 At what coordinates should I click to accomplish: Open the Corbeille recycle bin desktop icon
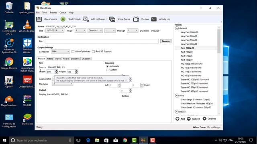[x=9, y=8]
